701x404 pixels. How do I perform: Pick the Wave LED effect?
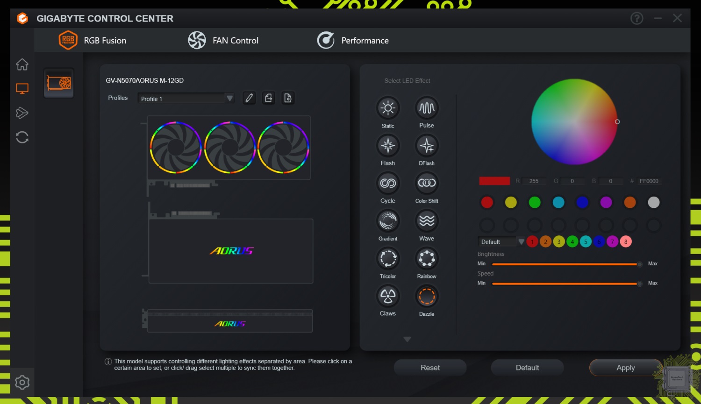coord(427,221)
